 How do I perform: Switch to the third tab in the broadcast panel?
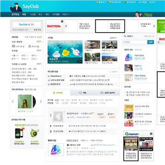coord(107,93)
